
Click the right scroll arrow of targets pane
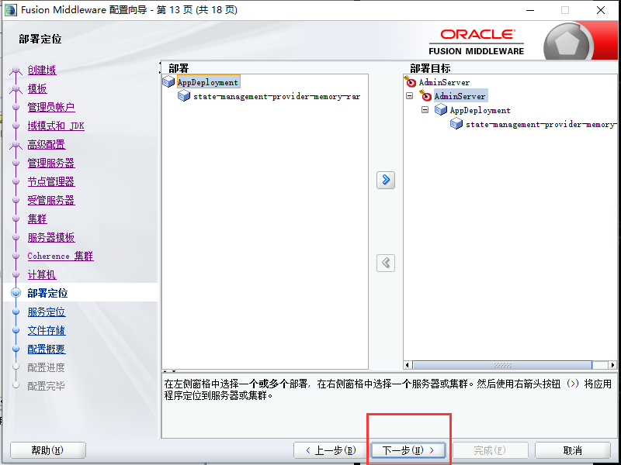click(612, 365)
